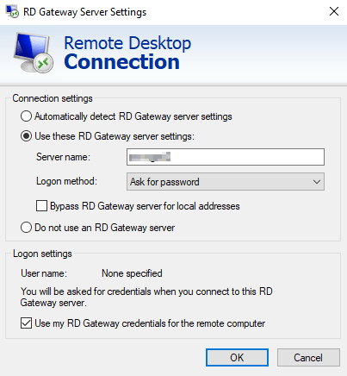Click the Connection settings group label
The image size is (347, 376).
53,98
